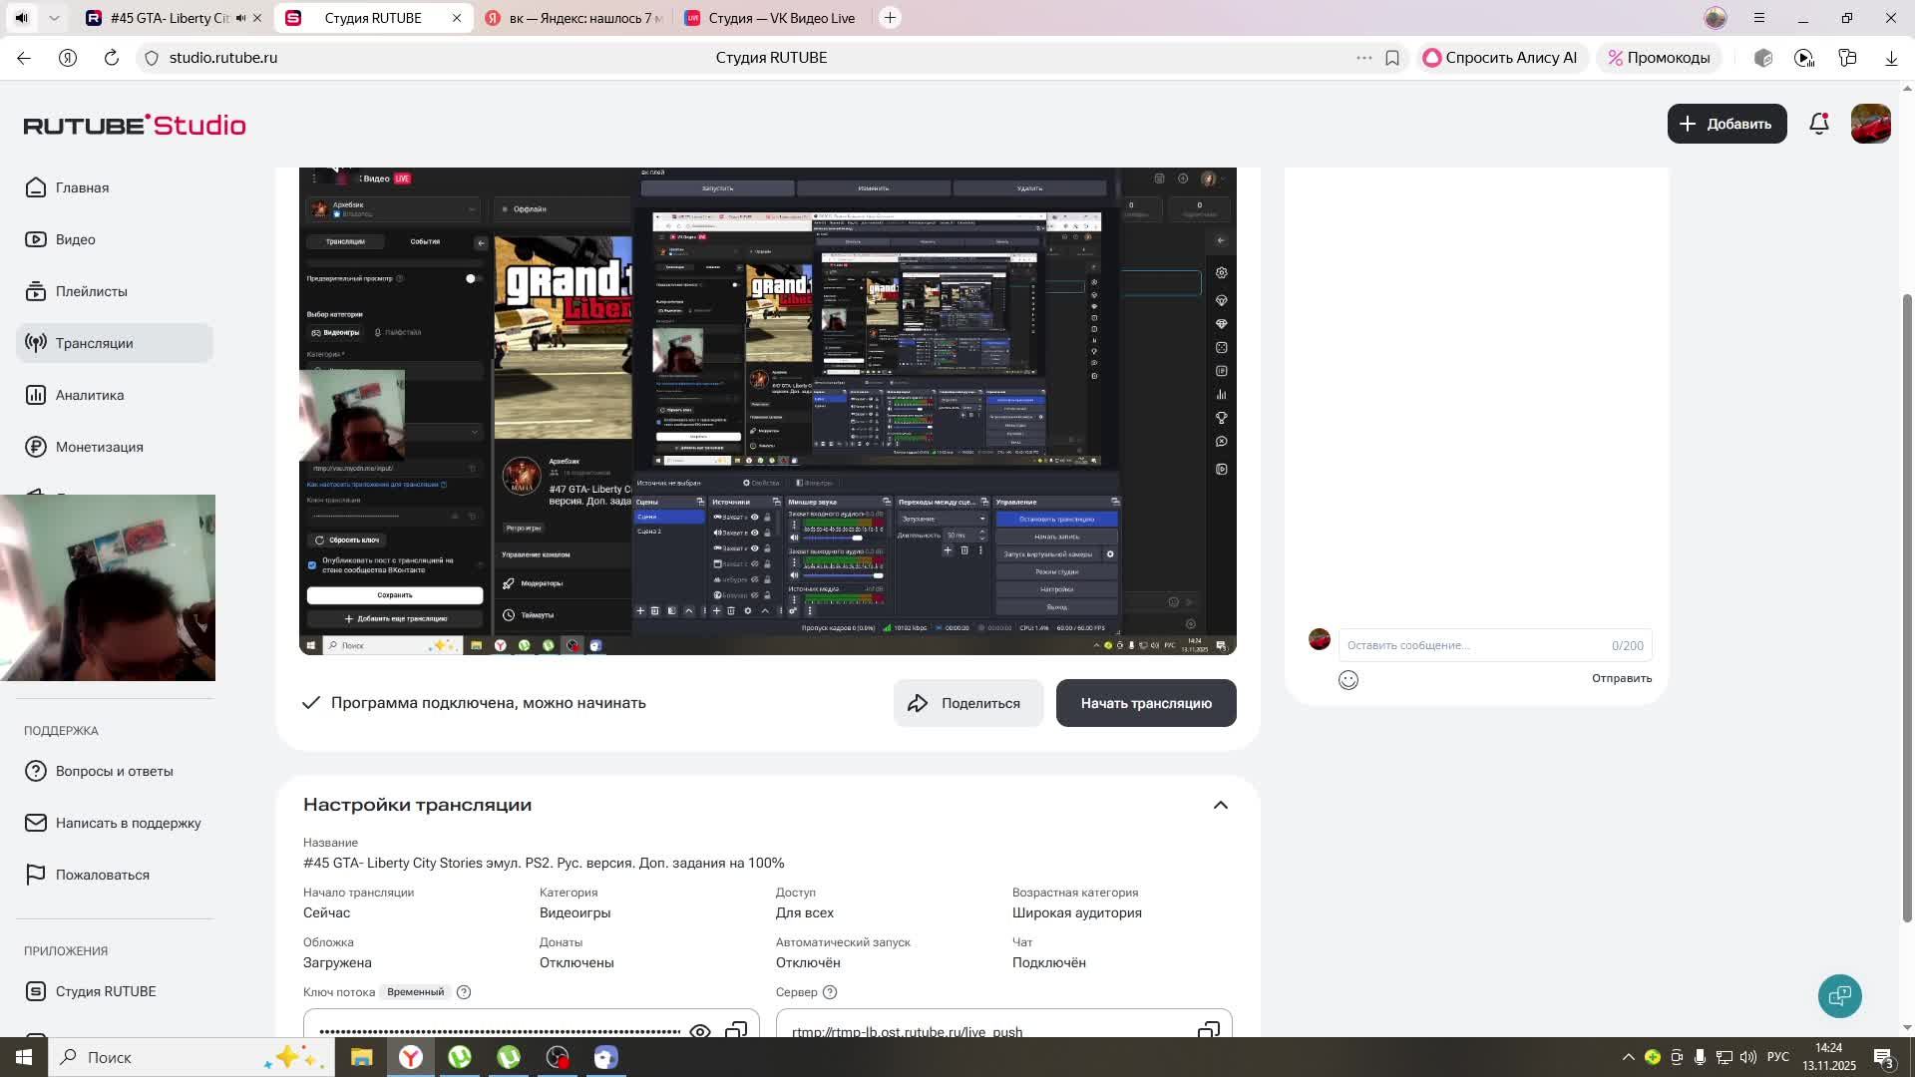Copy the RTMP server address
1915x1077 pixels.
pyautogui.click(x=1208, y=1030)
